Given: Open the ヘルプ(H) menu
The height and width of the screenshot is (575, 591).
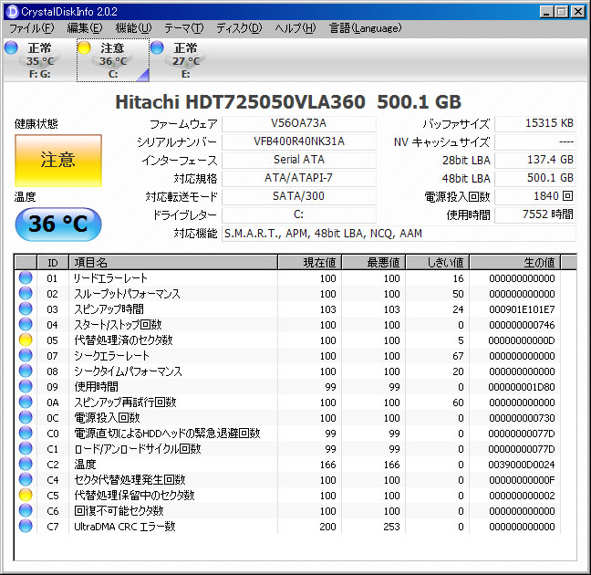Looking at the screenshot, I should (x=295, y=28).
